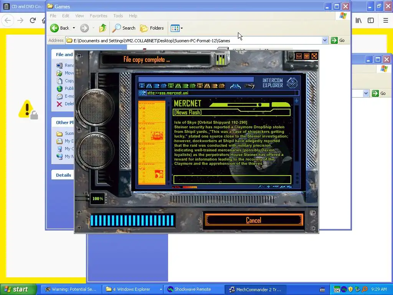Image resolution: width=393 pixels, height=295 pixels.
Task: Click the browser reload icon behind Games window
Action: click(33, 20)
